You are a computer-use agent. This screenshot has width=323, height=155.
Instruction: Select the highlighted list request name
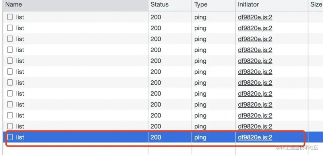point(20,137)
